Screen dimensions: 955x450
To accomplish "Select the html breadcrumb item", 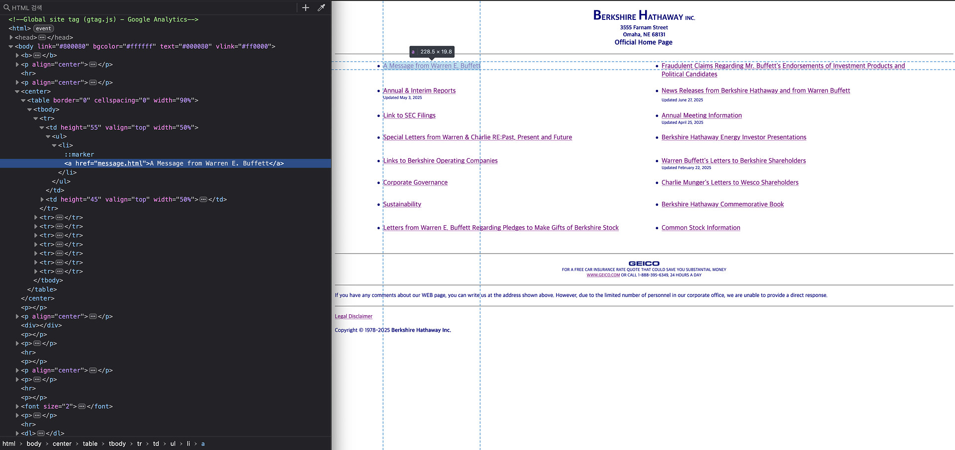I will (x=9, y=444).
